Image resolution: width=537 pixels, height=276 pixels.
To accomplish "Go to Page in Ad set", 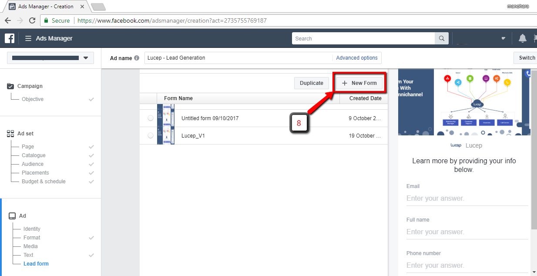I will tap(28, 147).
